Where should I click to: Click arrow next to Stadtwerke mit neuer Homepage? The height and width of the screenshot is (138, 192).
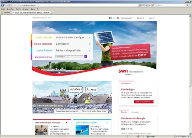(67, 122)
